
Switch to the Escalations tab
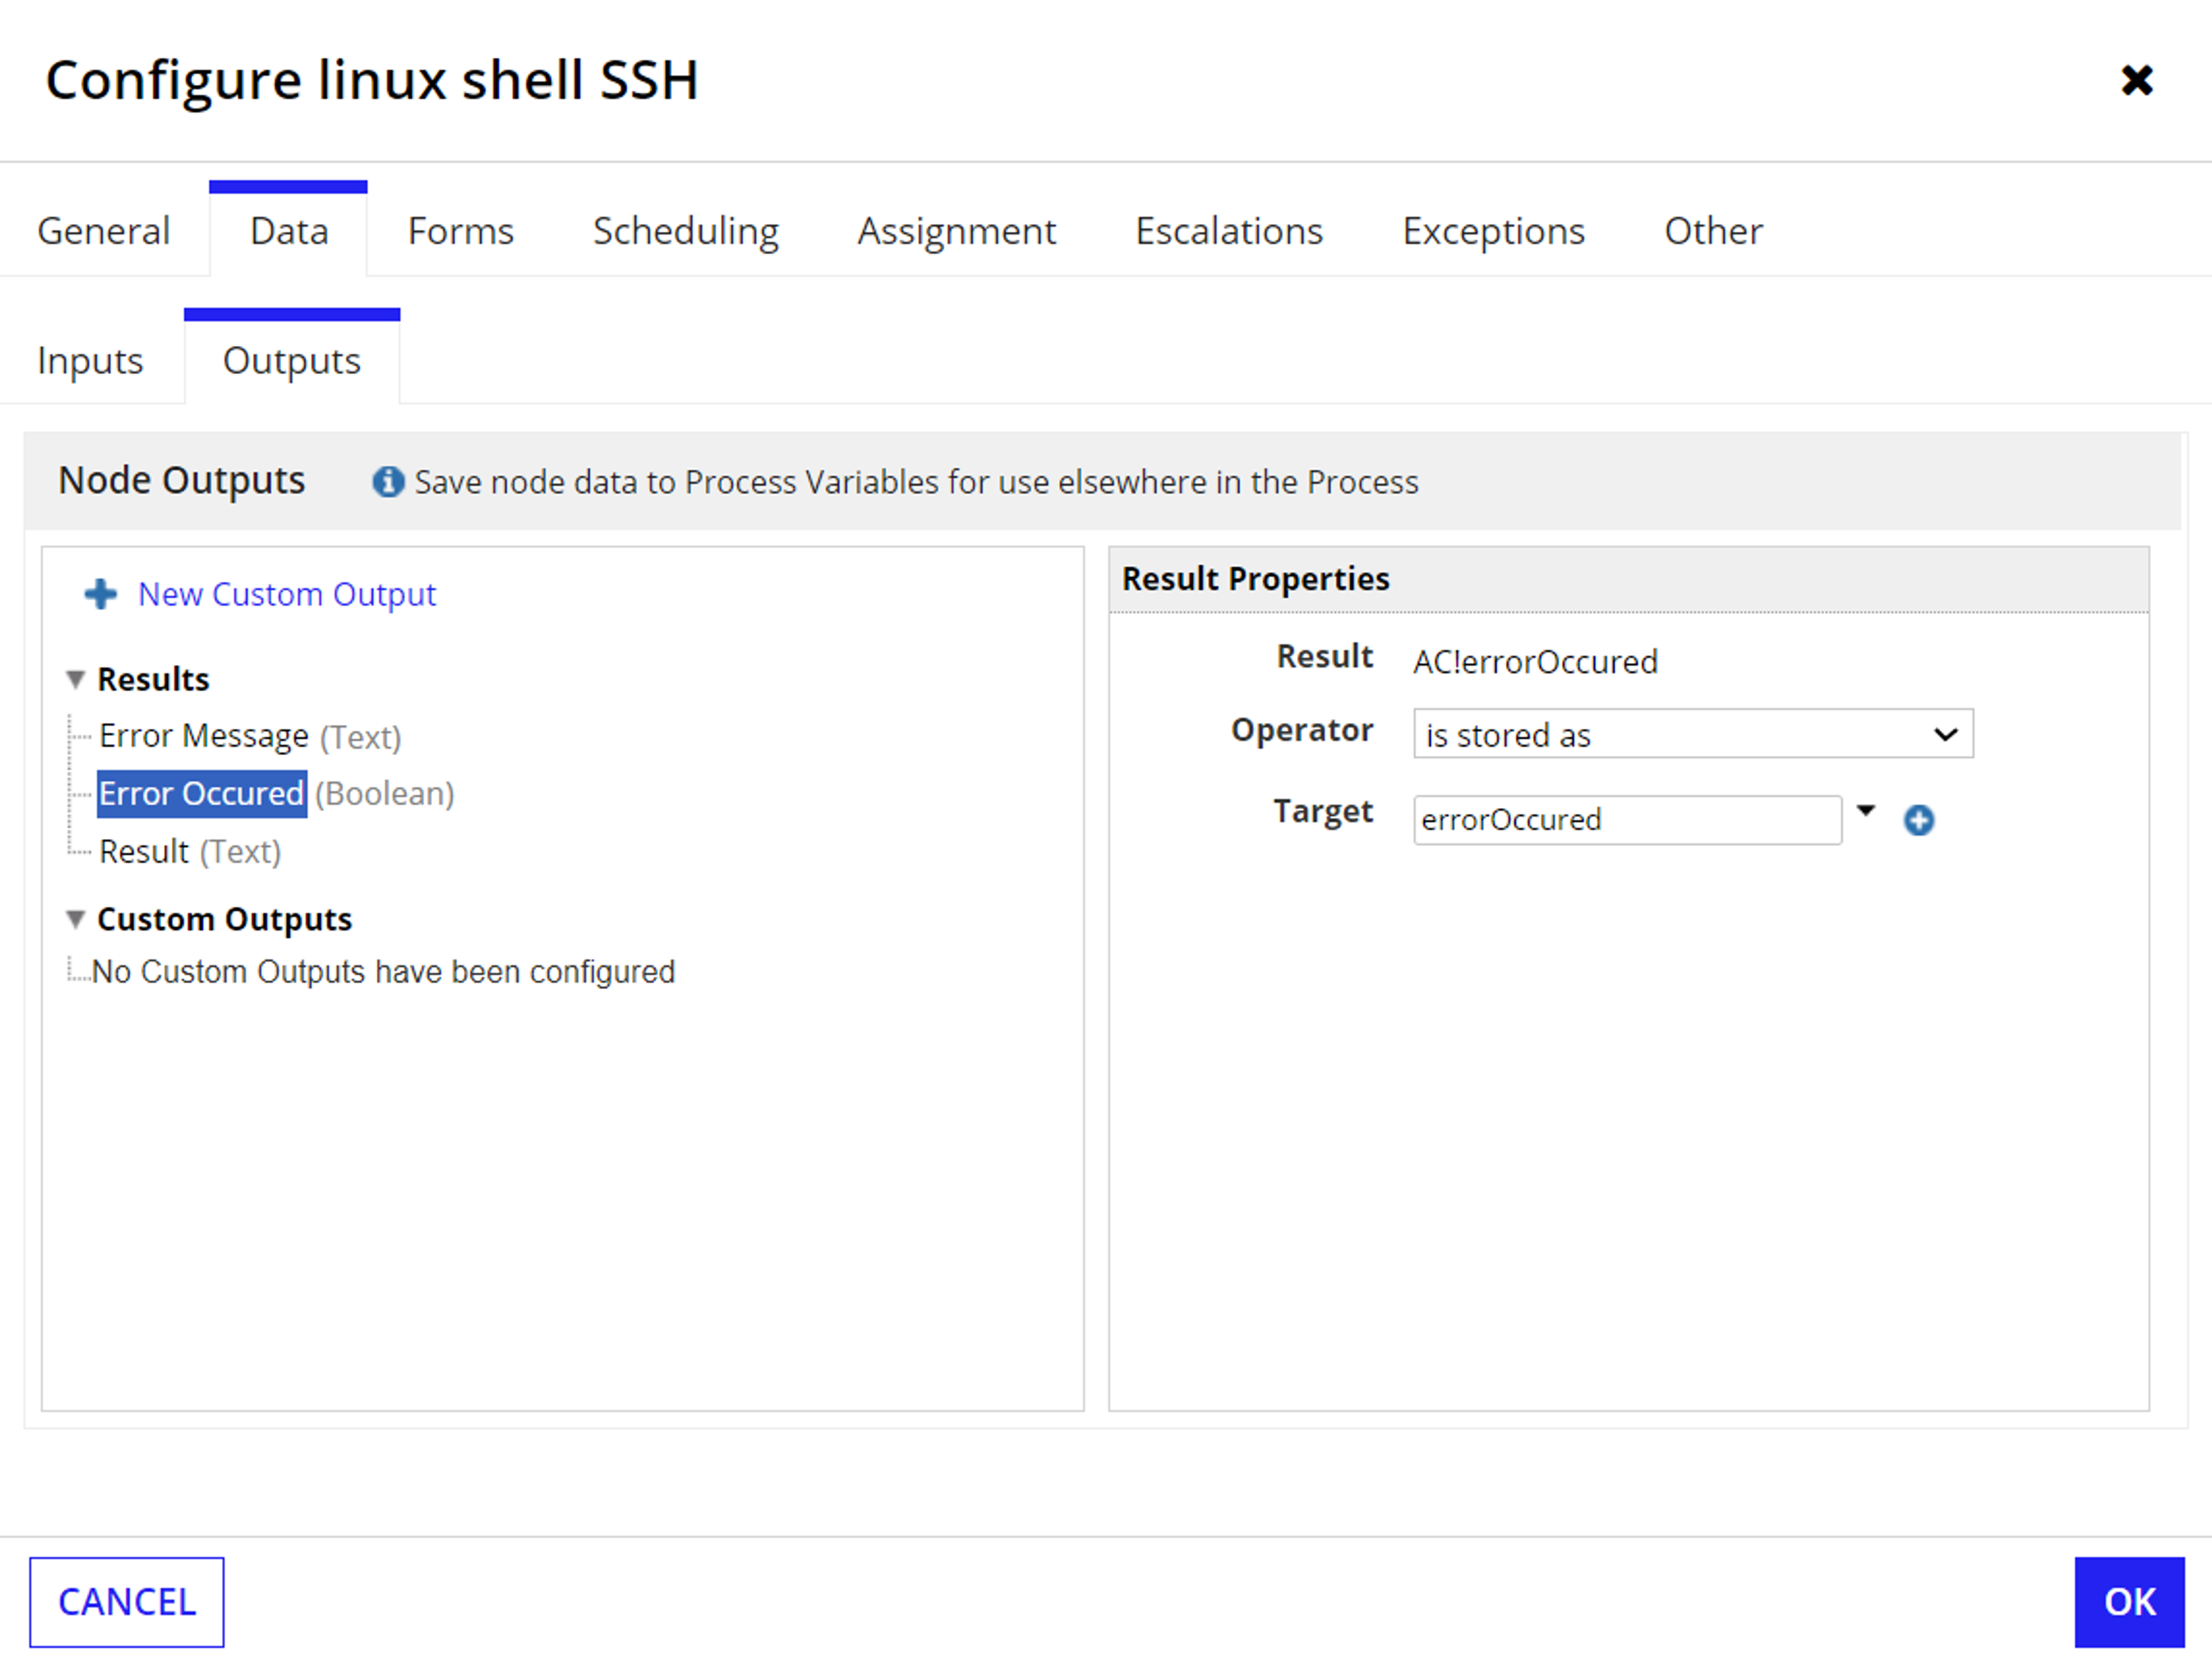click(x=1229, y=231)
